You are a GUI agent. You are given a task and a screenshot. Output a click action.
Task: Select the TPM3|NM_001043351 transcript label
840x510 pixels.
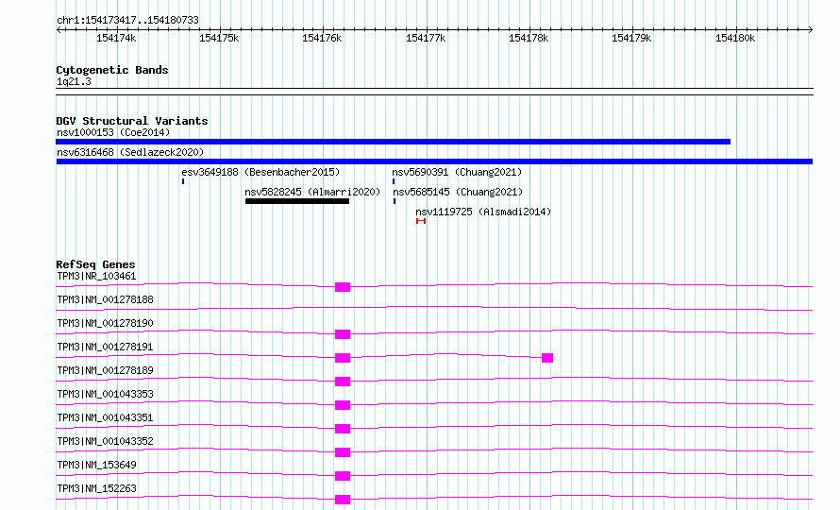point(105,417)
